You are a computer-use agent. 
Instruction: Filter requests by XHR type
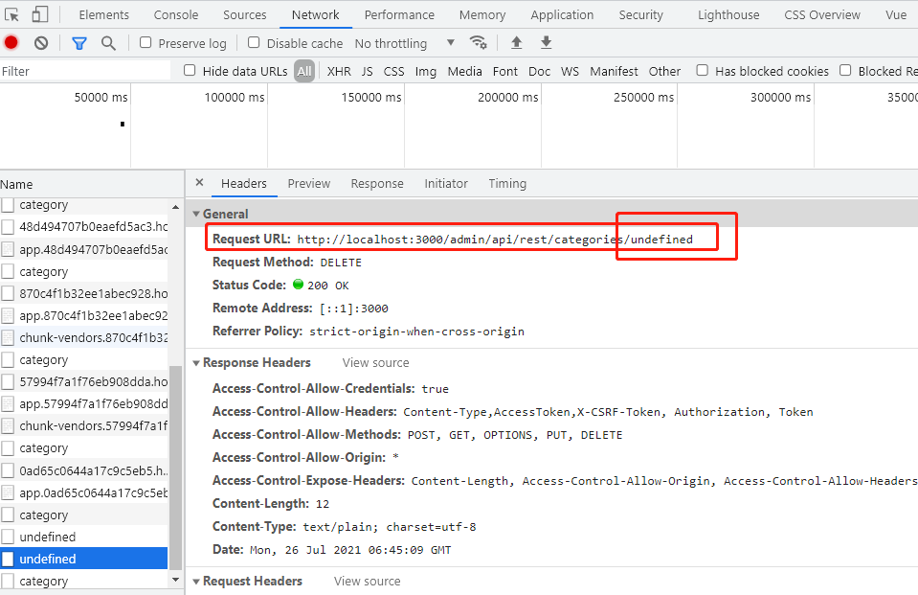coord(339,71)
